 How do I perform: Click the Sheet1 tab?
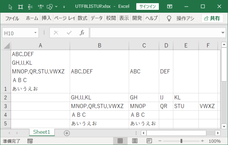click(x=42, y=132)
